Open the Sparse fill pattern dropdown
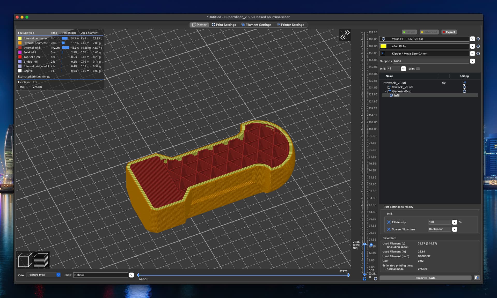497x298 pixels. tap(455, 229)
